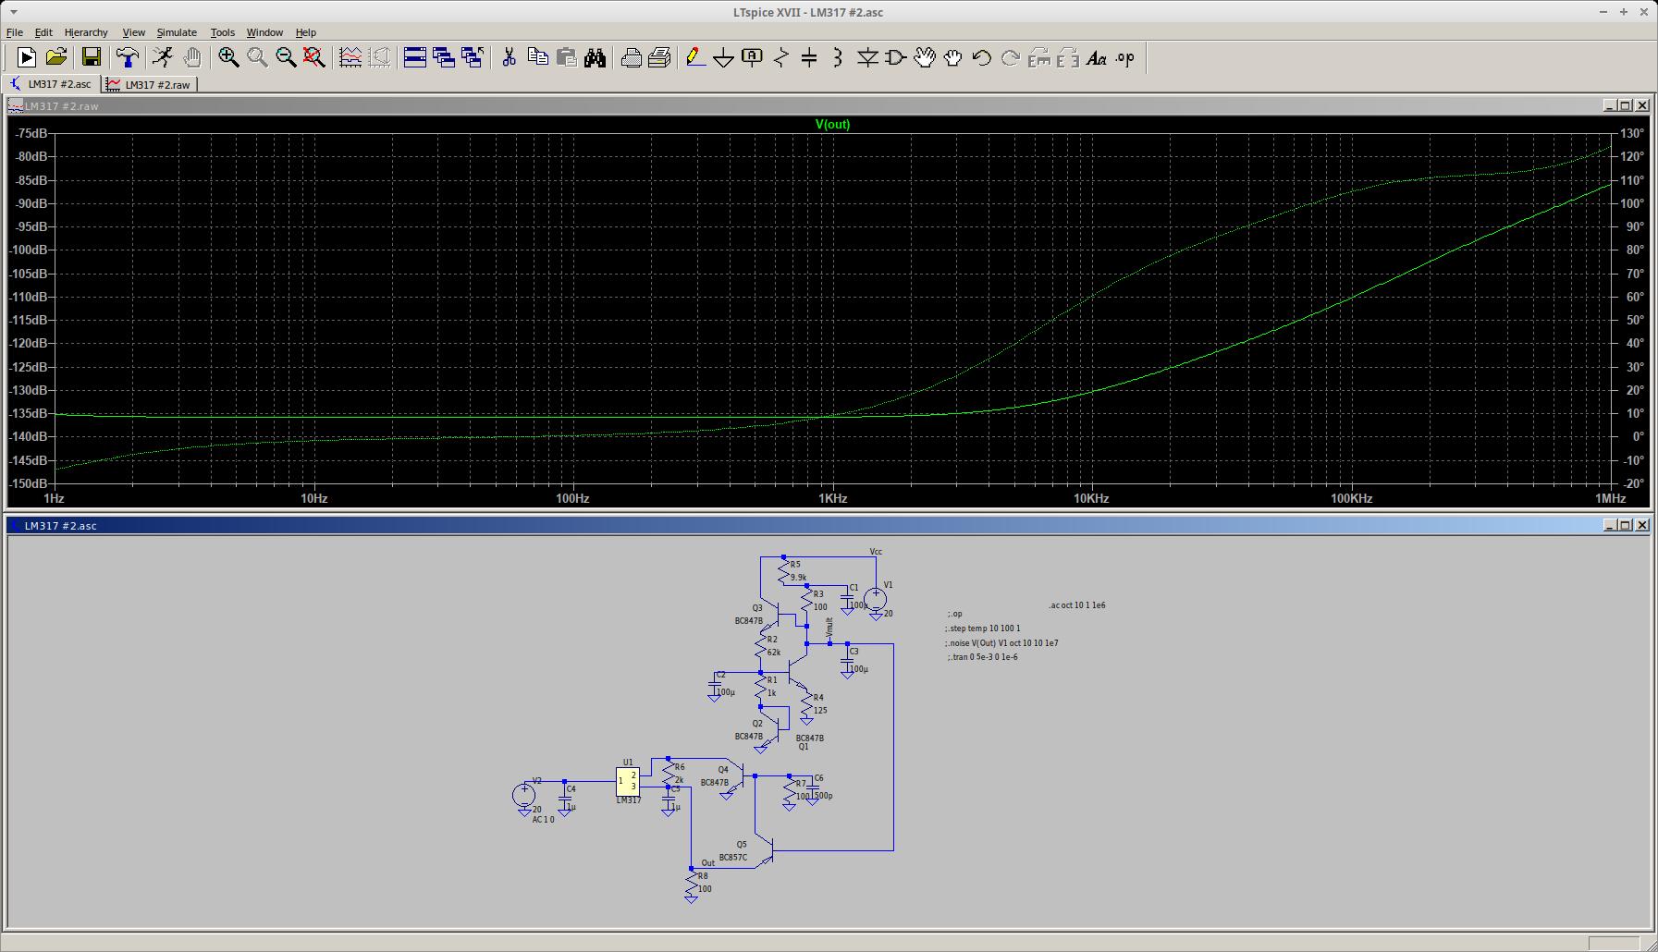Viewport: 1658px width, 952px height.
Task: Open the Edit menu
Action: tap(43, 32)
